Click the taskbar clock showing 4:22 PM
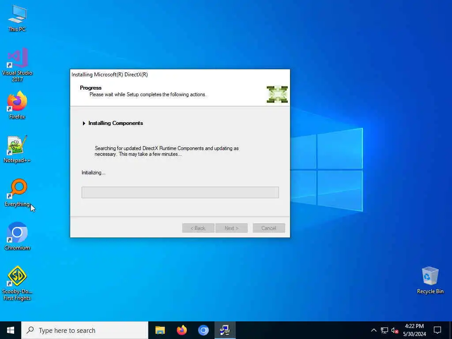The image size is (452, 339). coord(414,330)
